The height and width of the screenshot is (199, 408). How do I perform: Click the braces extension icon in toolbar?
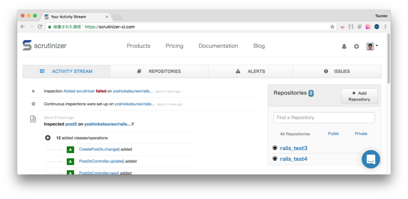[351, 27]
